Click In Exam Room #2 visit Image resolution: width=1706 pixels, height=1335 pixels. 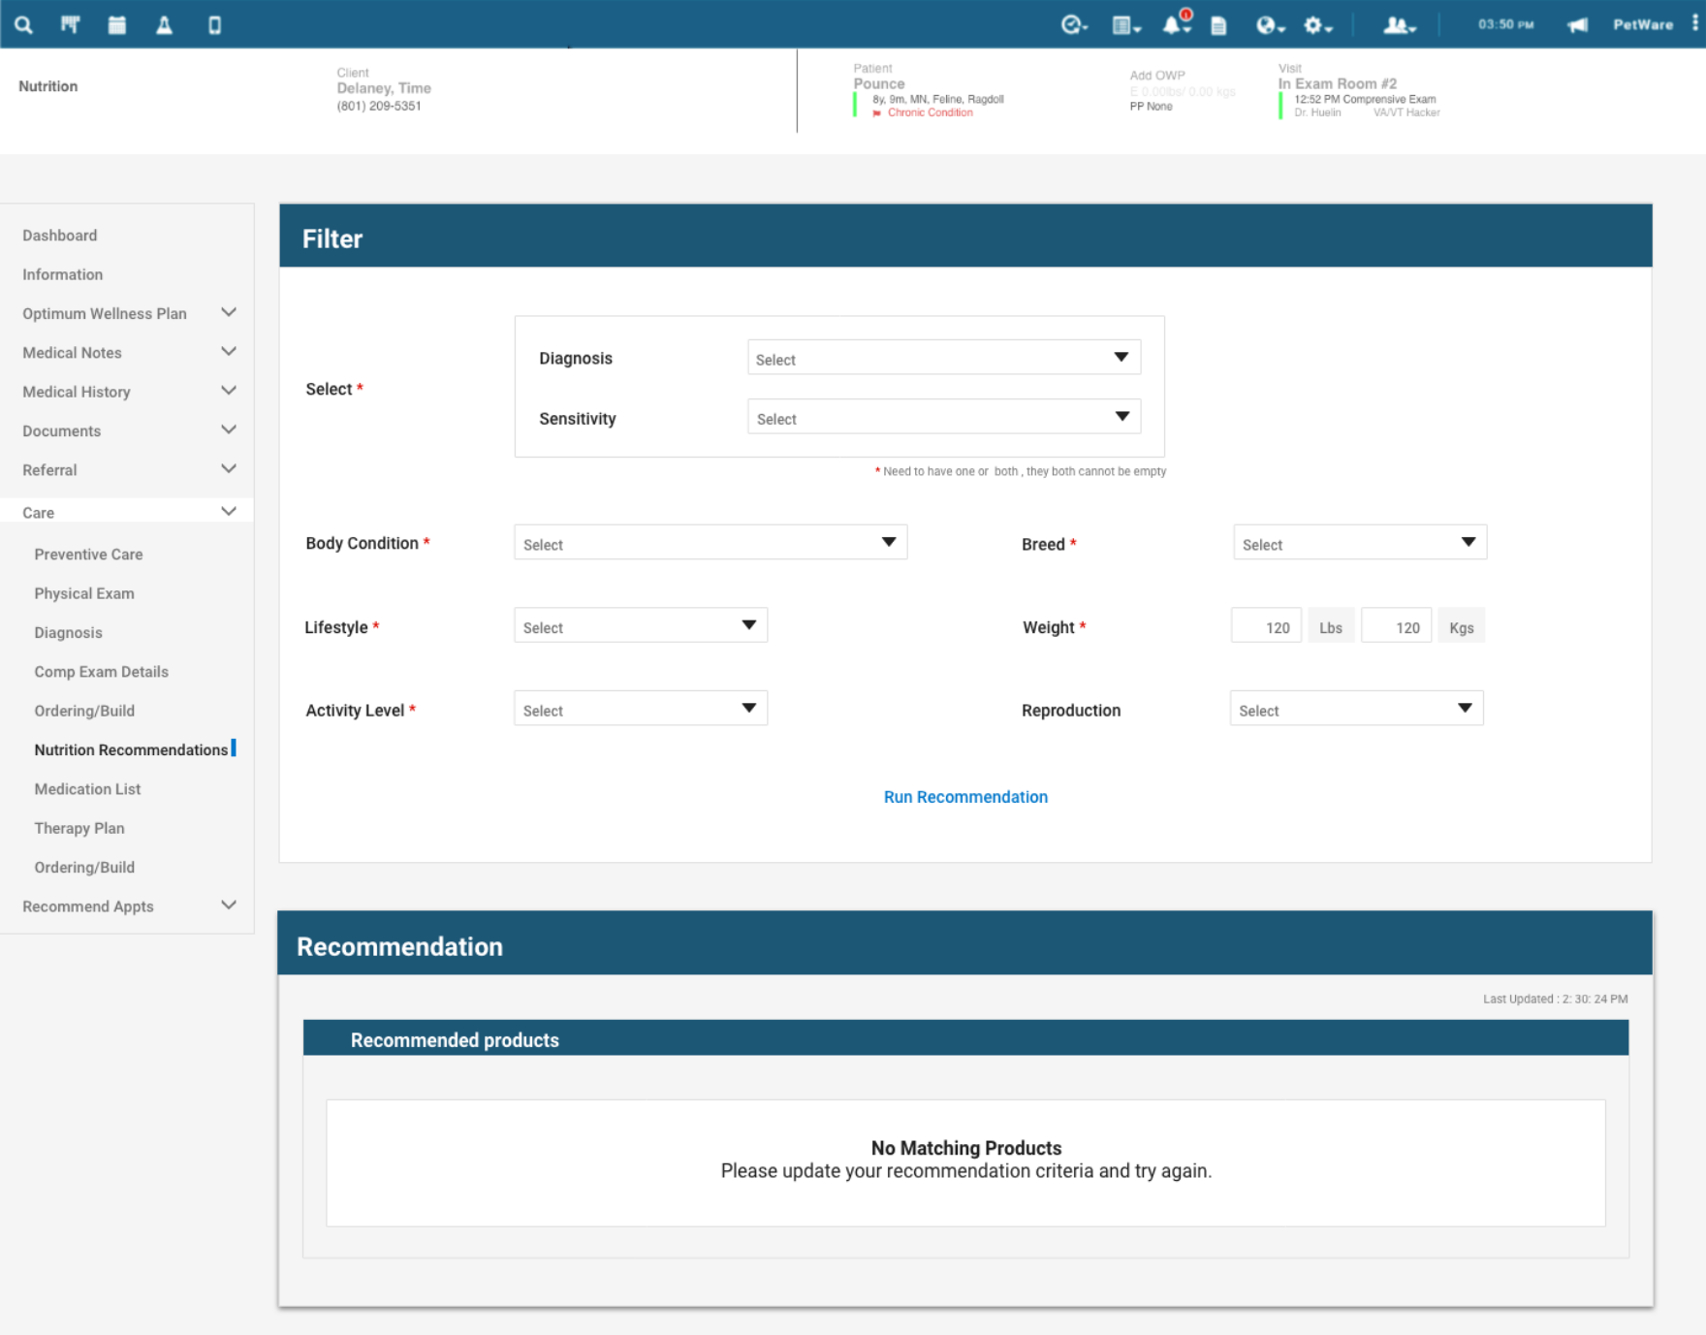click(x=1338, y=83)
